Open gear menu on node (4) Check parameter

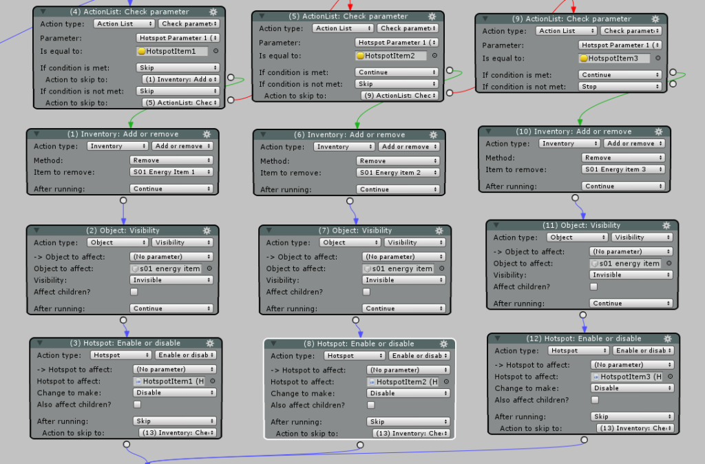pos(213,12)
